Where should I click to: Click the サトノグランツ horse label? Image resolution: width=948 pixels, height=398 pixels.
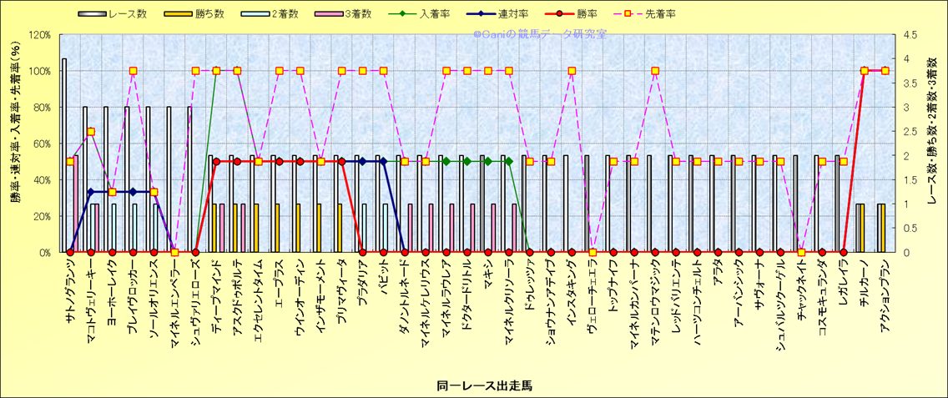click(x=70, y=293)
